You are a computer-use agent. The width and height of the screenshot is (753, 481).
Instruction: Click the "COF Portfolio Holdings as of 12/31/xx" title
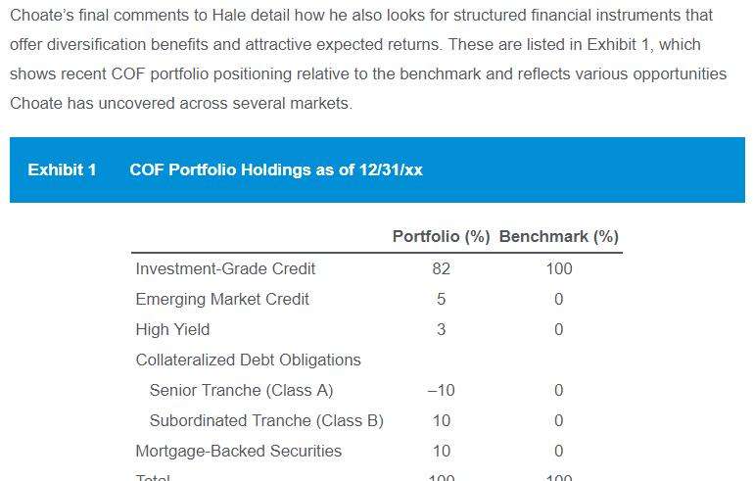pyautogui.click(x=276, y=170)
